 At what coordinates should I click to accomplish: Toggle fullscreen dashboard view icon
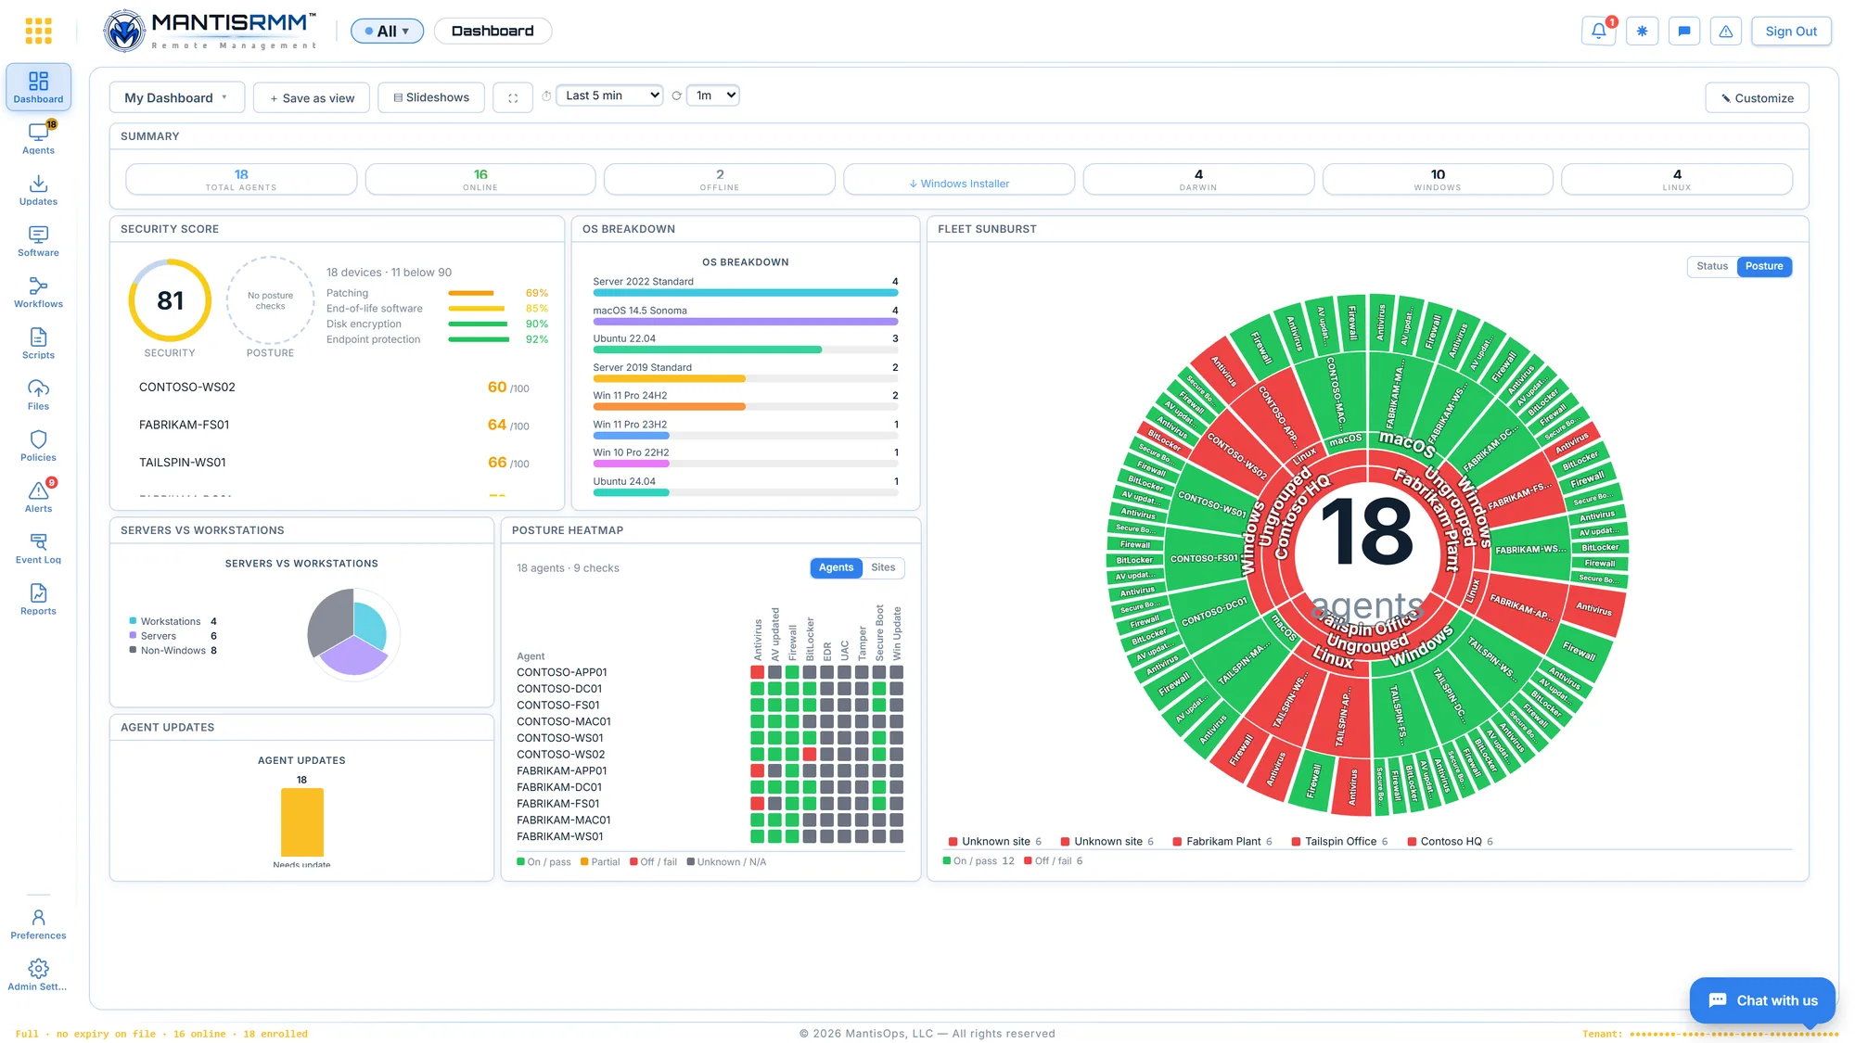pyautogui.click(x=513, y=97)
